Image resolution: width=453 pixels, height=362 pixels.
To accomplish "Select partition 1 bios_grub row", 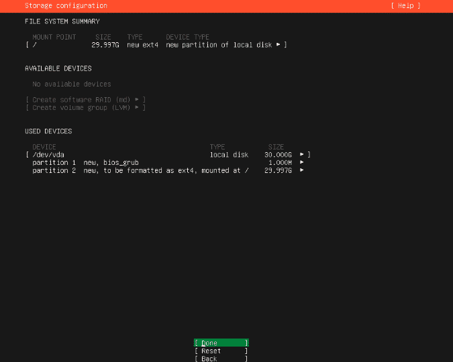I will pyautogui.click(x=85, y=162).
